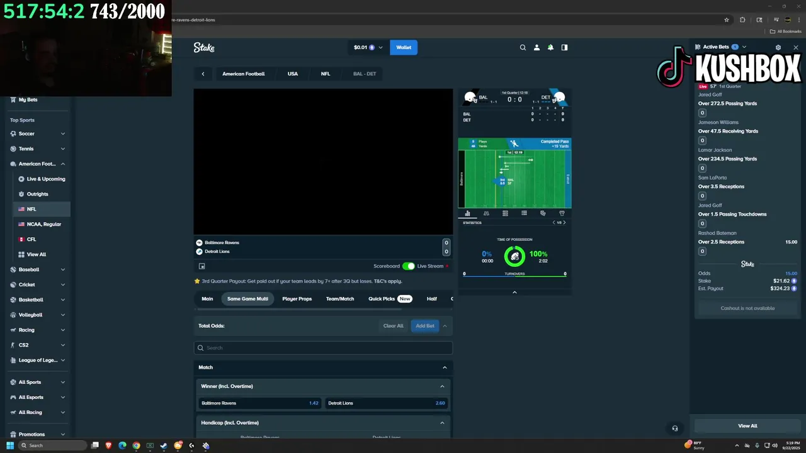Open the T&C's apply link

(x=387, y=281)
